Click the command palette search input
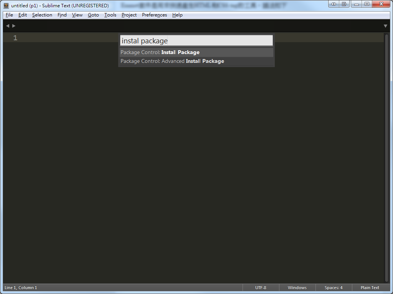The height and width of the screenshot is (294, 393). (x=196, y=41)
